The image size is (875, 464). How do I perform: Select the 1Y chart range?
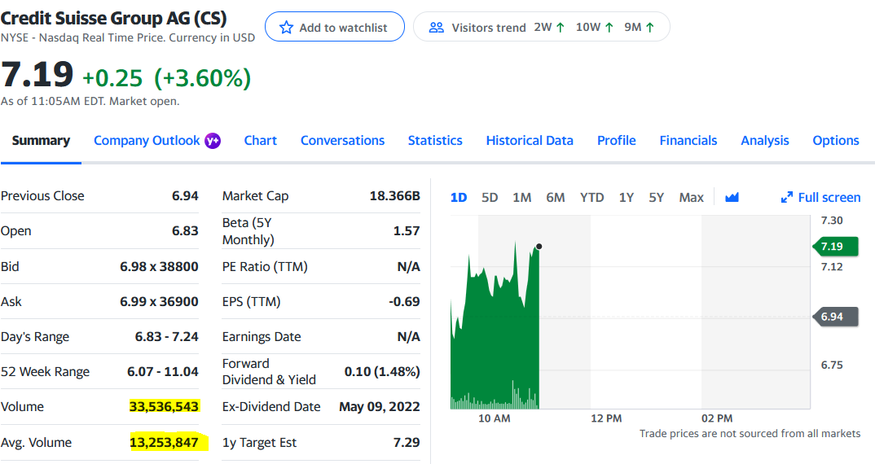coord(627,198)
